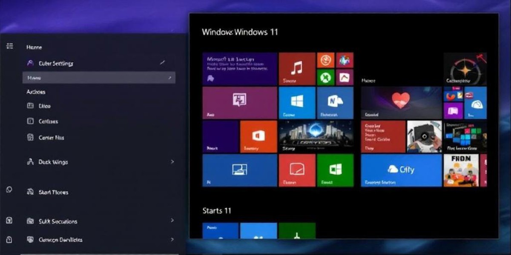The height and width of the screenshot is (255, 511).
Task: Click the icon next to Start Tiones
Action: [30, 192]
